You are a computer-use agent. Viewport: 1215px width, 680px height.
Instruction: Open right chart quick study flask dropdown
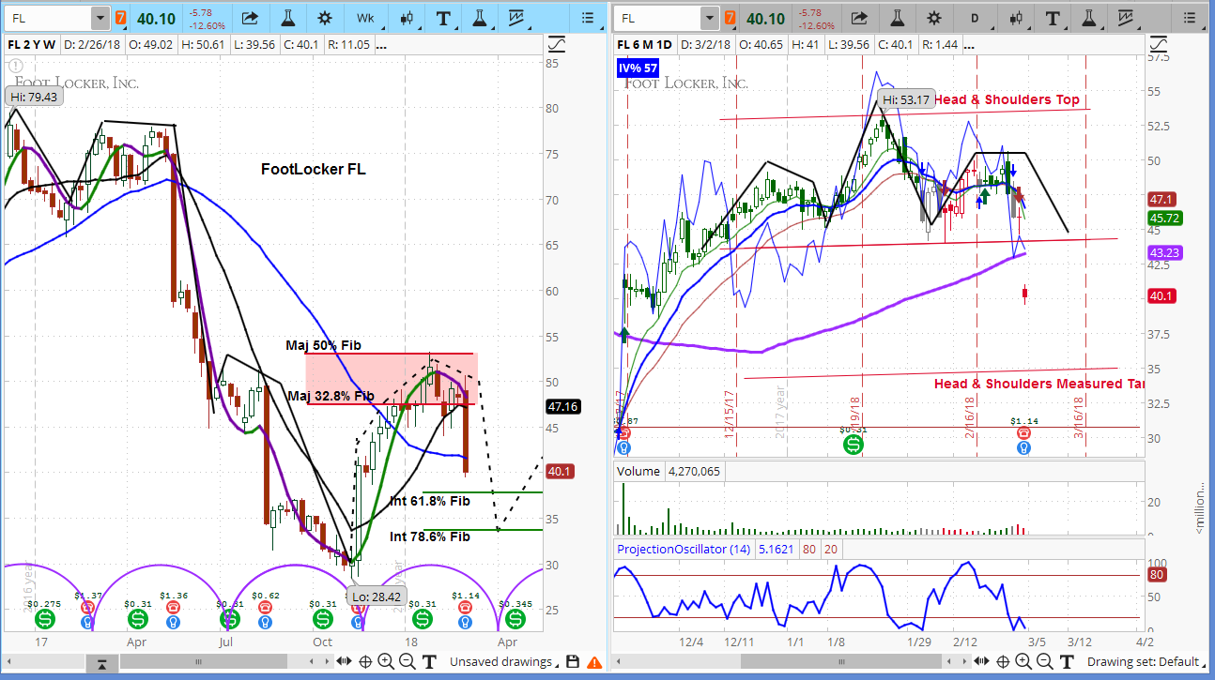click(x=1089, y=18)
